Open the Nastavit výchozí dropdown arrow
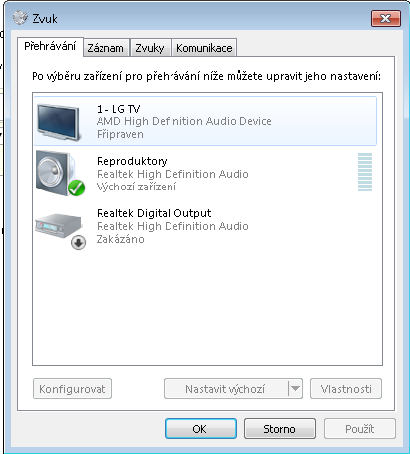Viewport: 410px width, 454px height. point(295,389)
